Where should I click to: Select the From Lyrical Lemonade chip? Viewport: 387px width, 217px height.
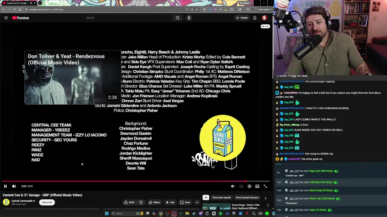point(248,197)
